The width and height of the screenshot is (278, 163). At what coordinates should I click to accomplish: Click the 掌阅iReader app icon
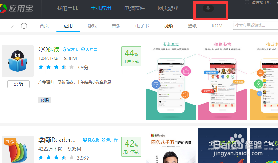(x=18, y=149)
